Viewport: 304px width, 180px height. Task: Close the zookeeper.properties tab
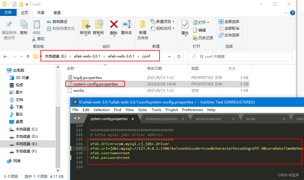point(183,119)
